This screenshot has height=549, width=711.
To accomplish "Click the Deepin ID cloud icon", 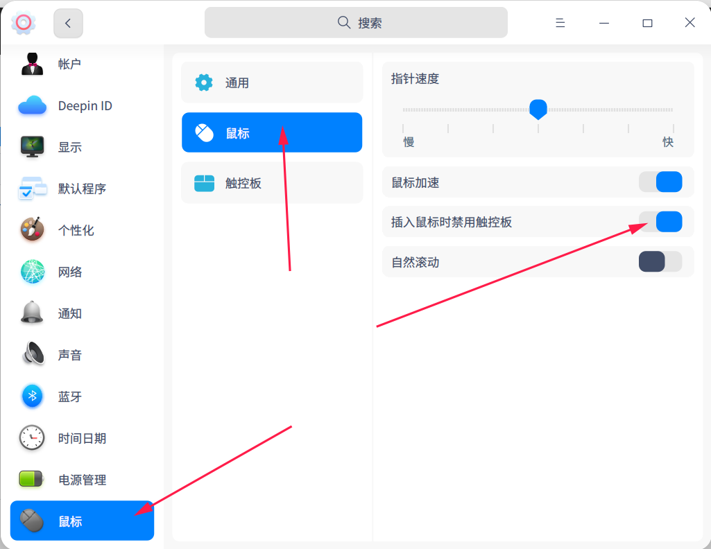I will pos(32,105).
